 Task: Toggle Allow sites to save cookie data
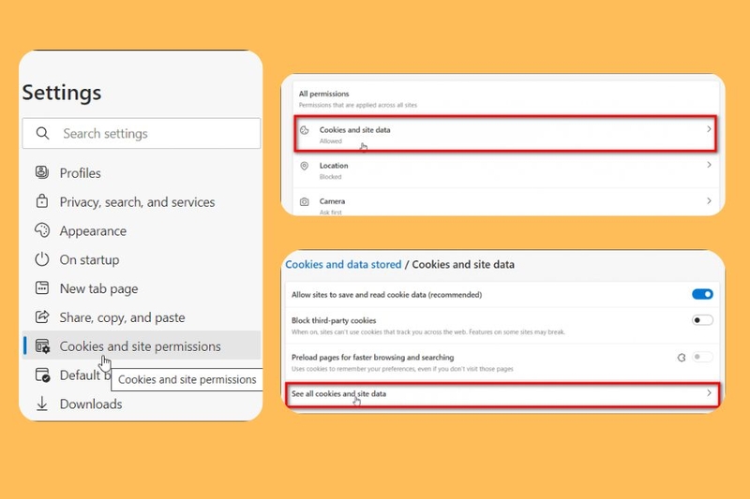coord(702,294)
